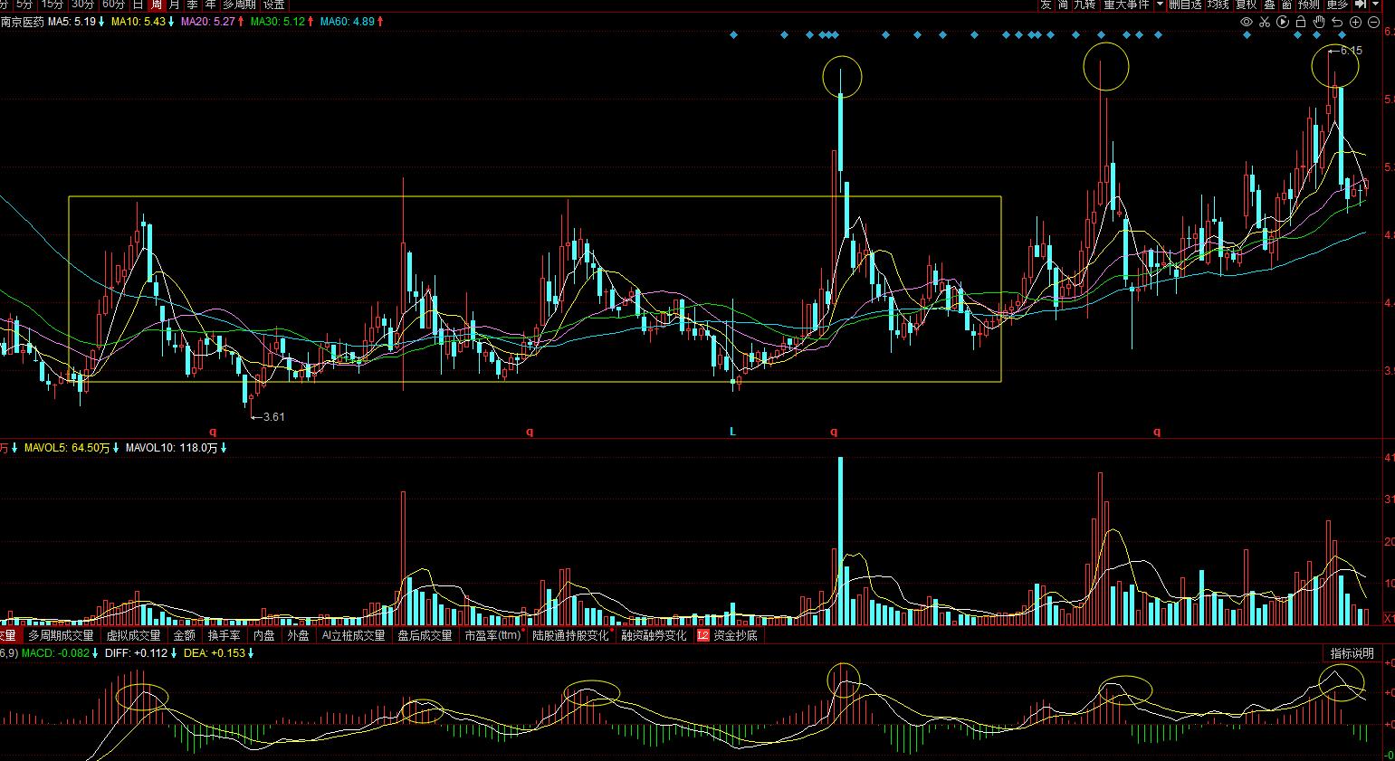Switch to the 月 monthly period tab
Viewport: 1395px width, 761px height.
174,5
